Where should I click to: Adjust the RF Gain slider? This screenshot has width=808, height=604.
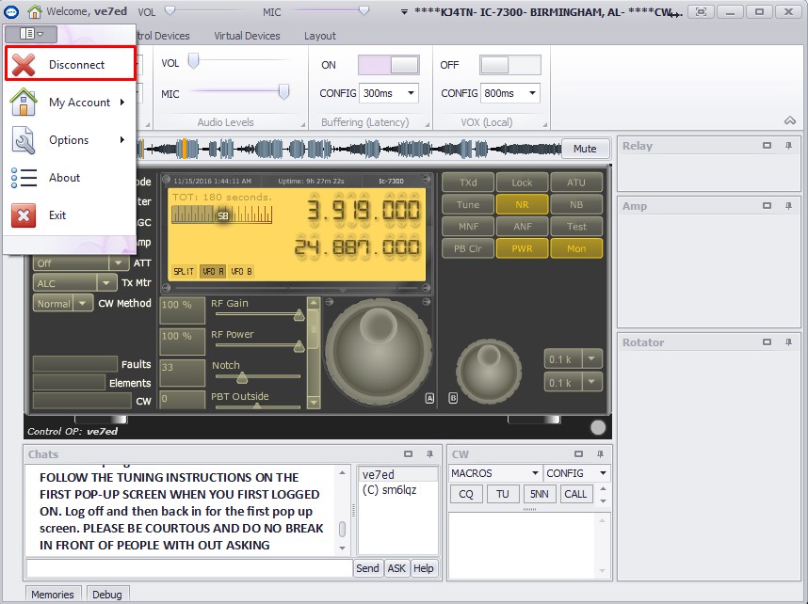pyautogui.click(x=299, y=315)
